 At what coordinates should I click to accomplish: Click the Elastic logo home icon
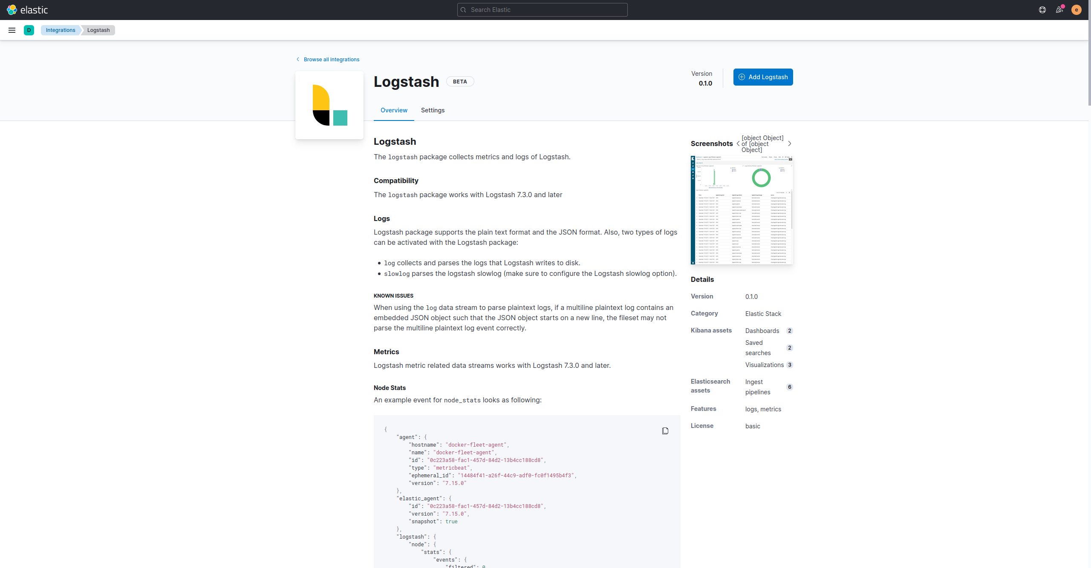coord(12,10)
